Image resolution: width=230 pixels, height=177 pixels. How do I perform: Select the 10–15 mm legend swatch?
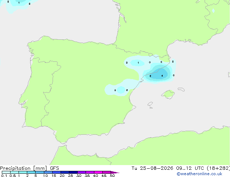[48, 172]
